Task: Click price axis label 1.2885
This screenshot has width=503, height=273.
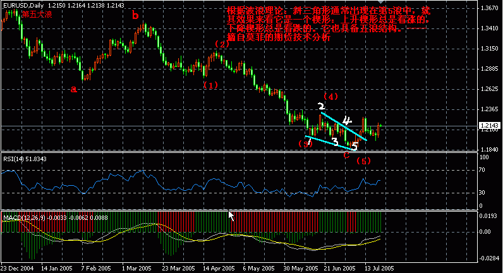Action: [490, 69]
